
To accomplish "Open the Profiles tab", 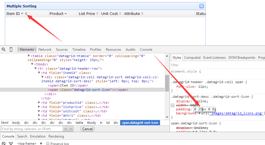I will pos(96,50).
